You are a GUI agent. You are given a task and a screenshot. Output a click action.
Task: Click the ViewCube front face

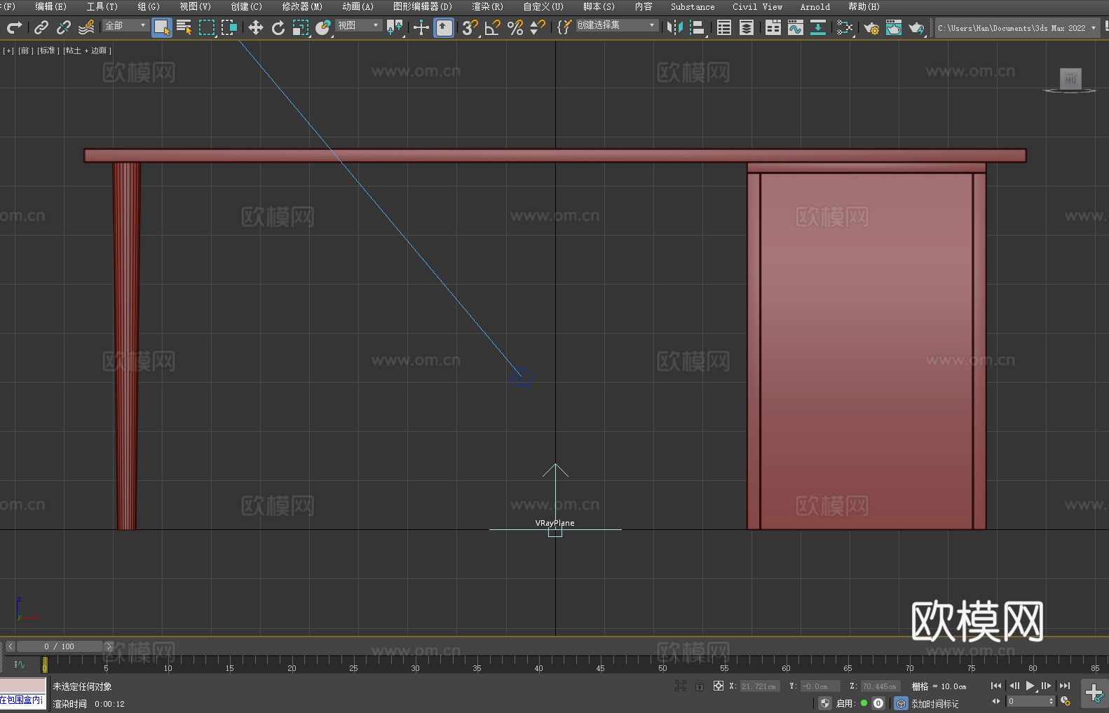(x=1070, y=79)
